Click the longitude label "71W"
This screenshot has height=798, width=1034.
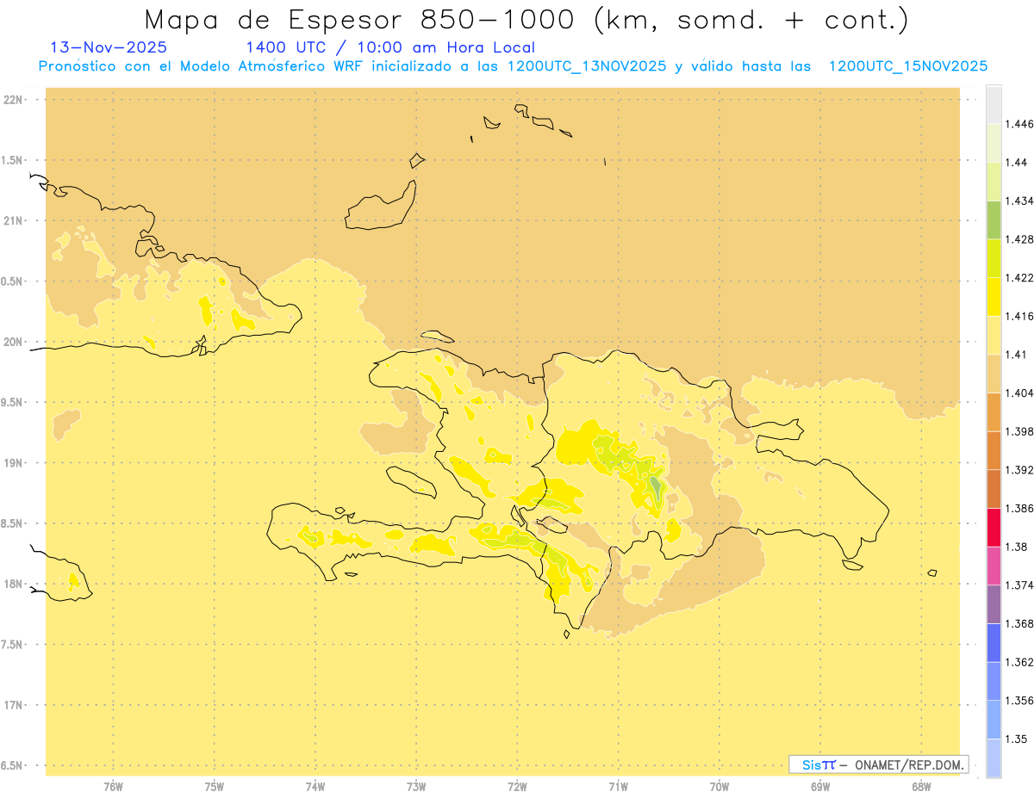(x=618, y=786)
